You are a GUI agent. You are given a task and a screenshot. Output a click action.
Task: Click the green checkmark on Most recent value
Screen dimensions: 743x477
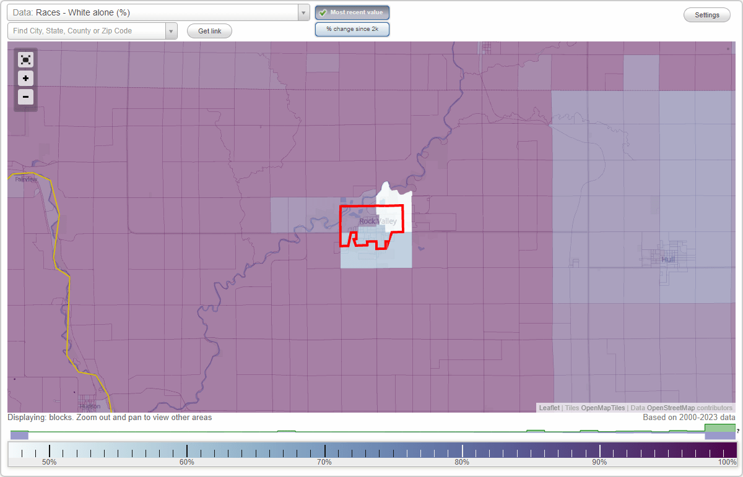323,12
